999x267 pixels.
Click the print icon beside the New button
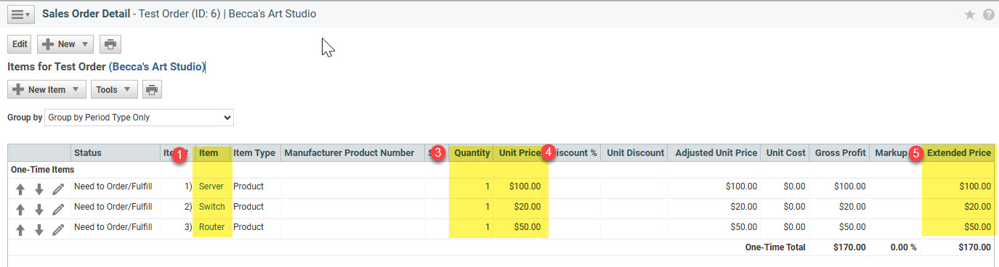click(110, 44)
